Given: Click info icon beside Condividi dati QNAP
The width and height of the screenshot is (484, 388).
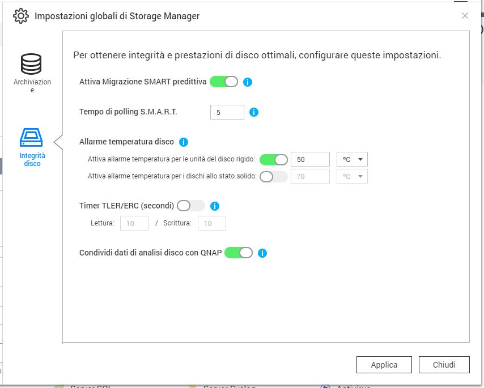Looking at the screenshot, I should pos(262,253).
